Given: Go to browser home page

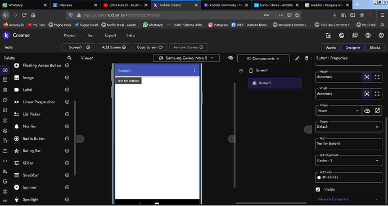Looking at the screenshot, I should (33, 15).
